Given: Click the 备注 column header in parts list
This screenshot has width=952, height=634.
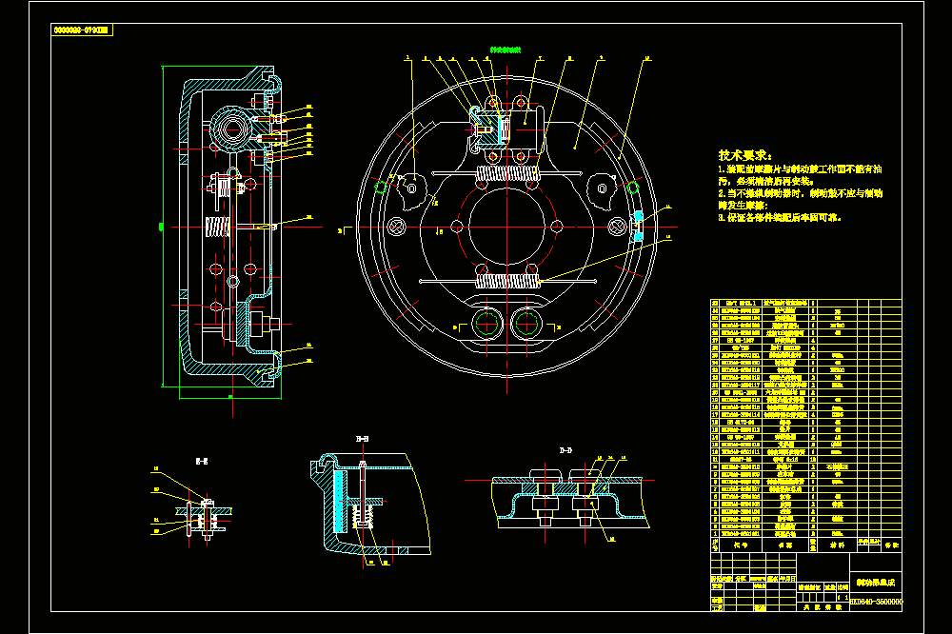Looking at the screenshot, I should [x=892, y=545].
